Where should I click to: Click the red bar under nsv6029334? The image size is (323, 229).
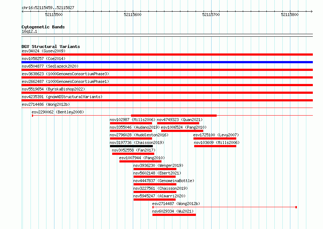click(174, 215)
